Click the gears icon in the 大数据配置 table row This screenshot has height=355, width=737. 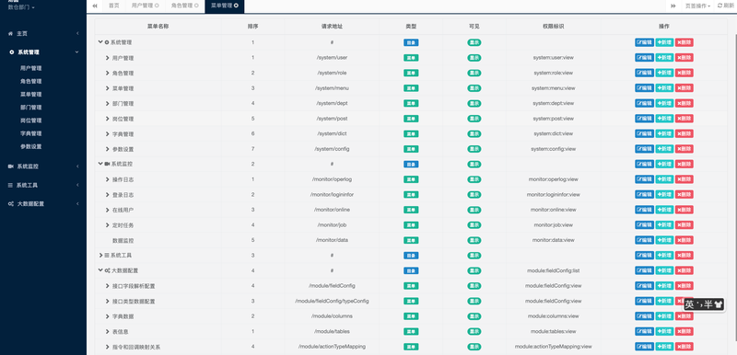point(107,270)
